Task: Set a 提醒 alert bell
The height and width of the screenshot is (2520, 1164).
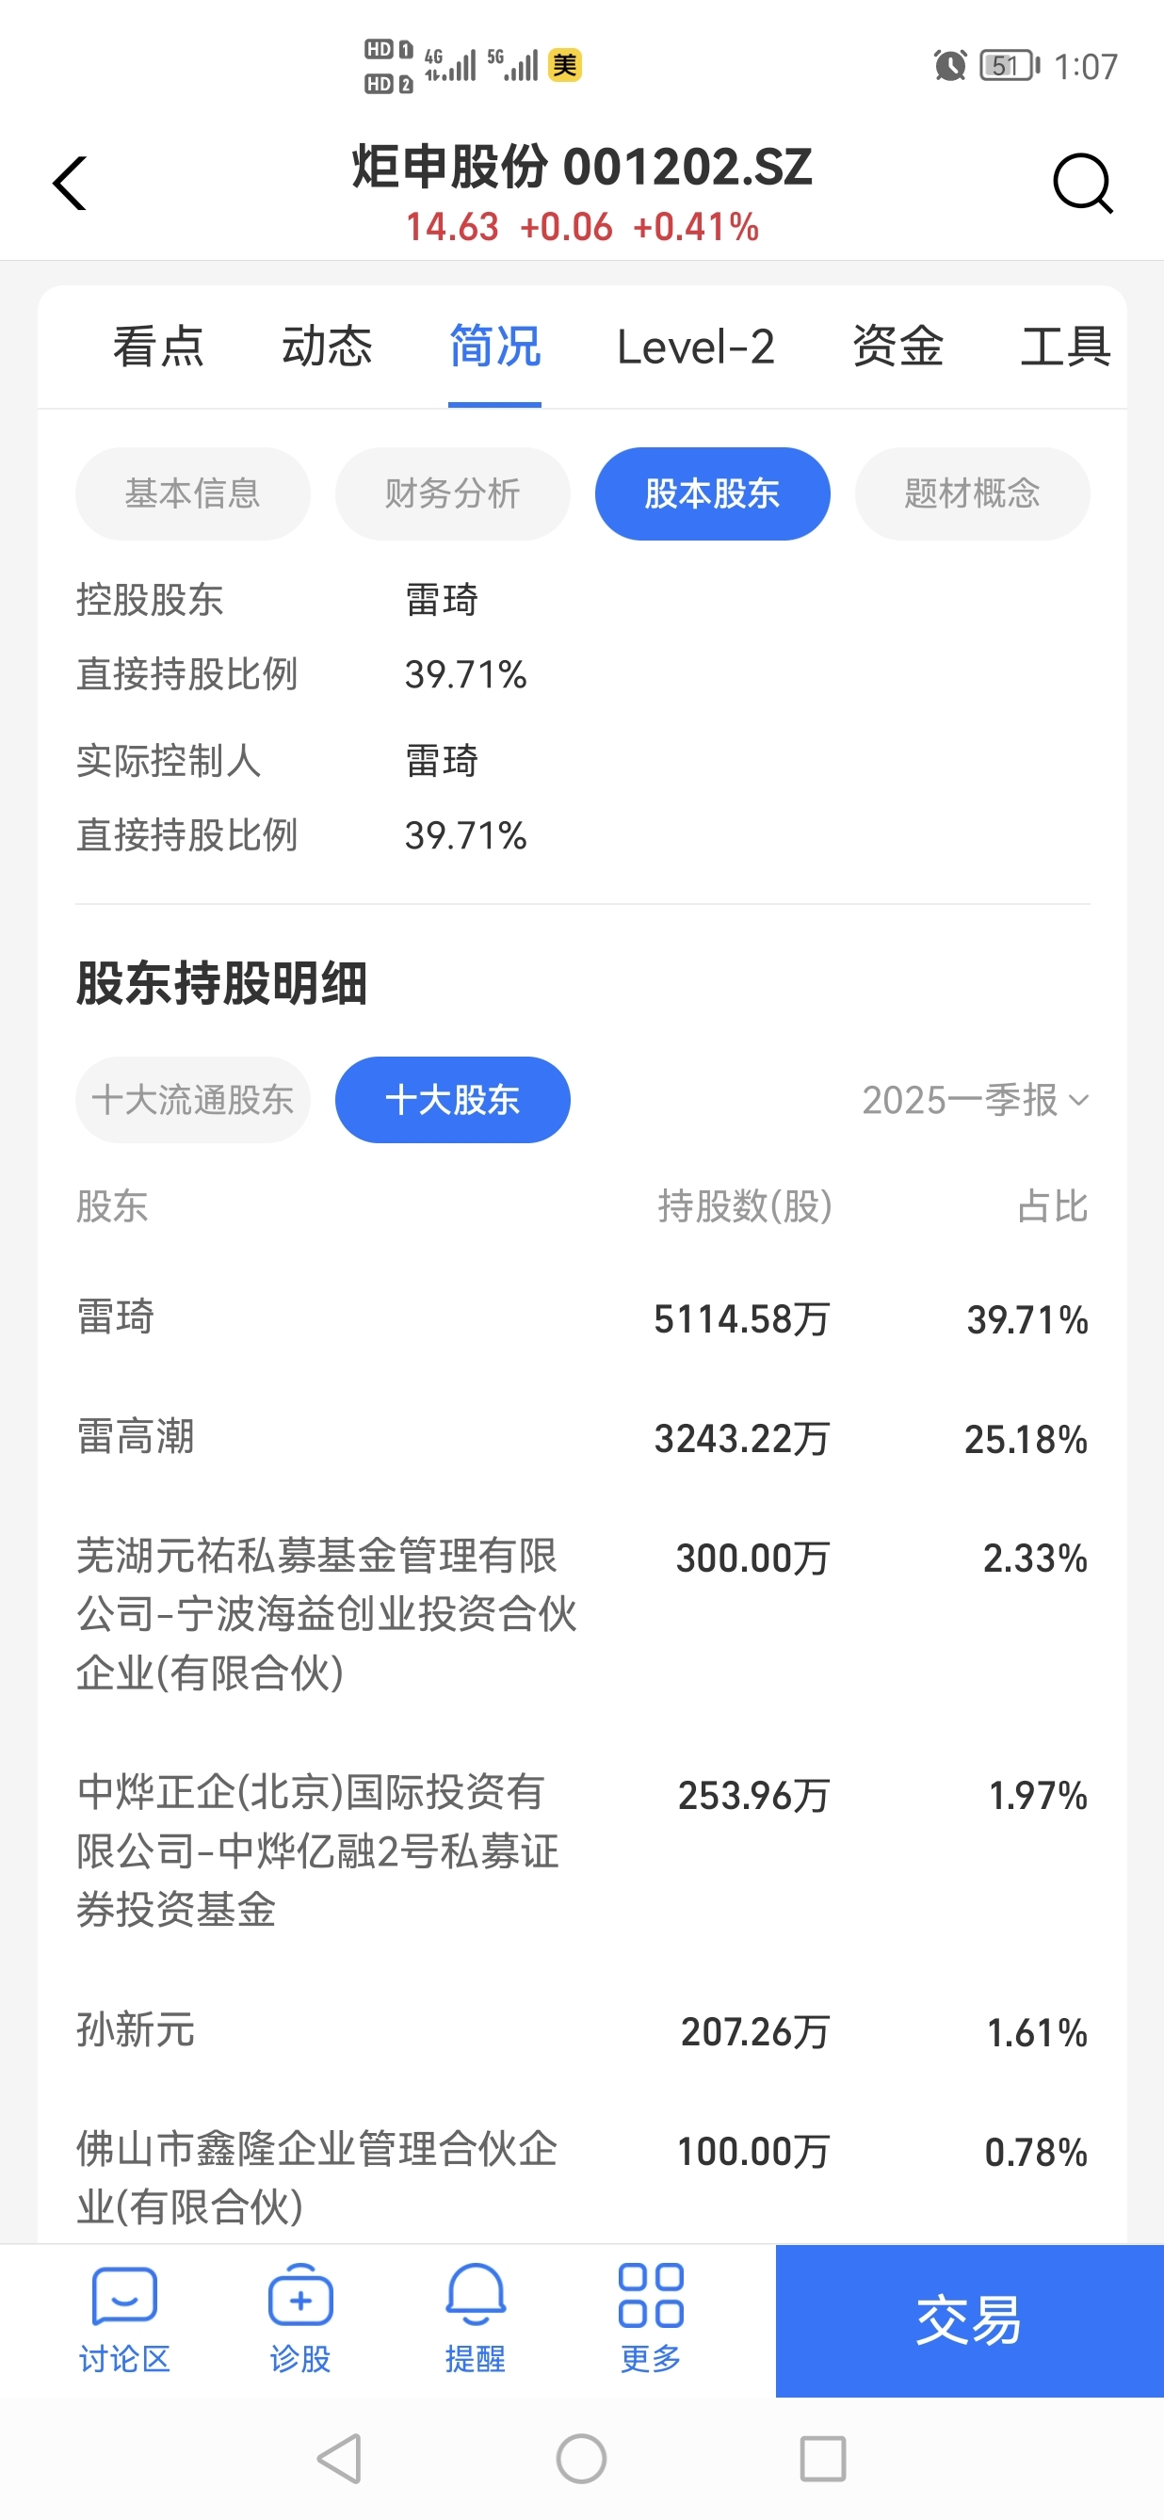Action: point(476,2319)
